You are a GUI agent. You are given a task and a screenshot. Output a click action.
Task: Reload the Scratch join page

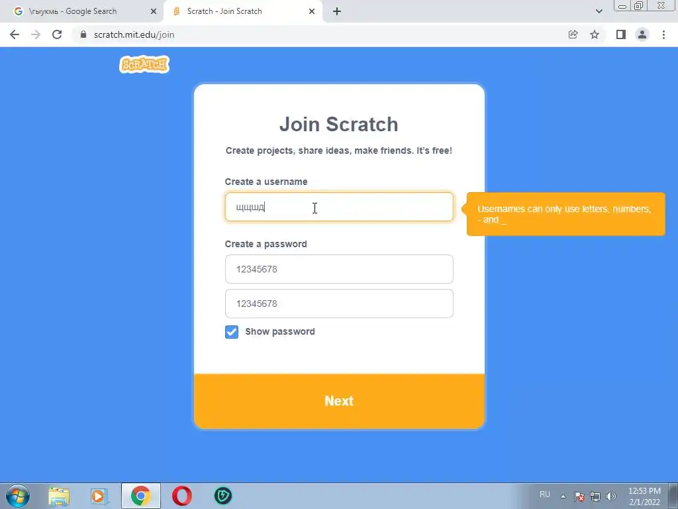click(x=57, y=34)
